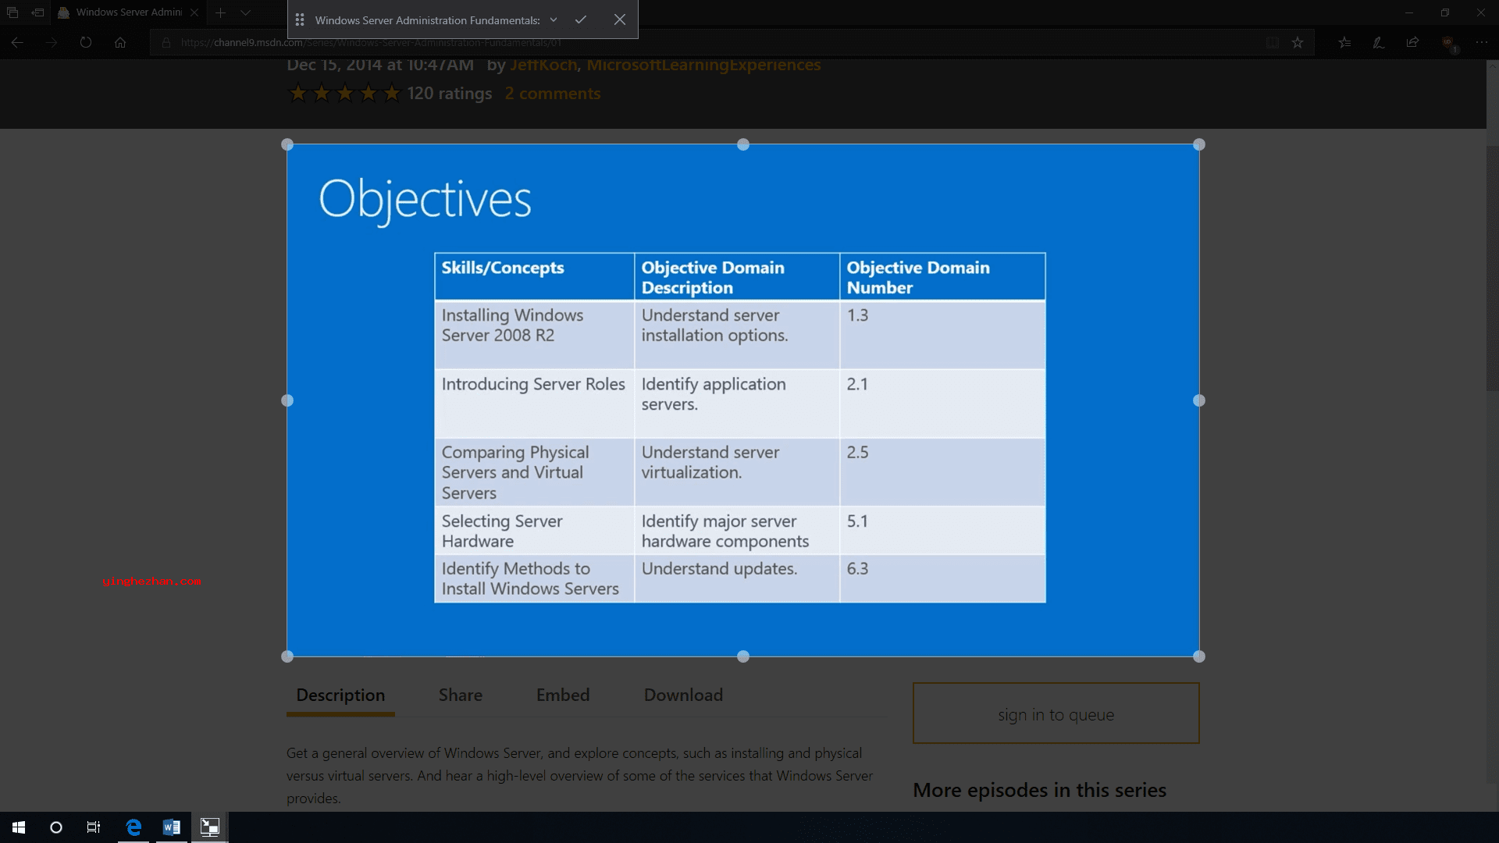Toggle reading view icon in address bar

tap(1272, 43)
